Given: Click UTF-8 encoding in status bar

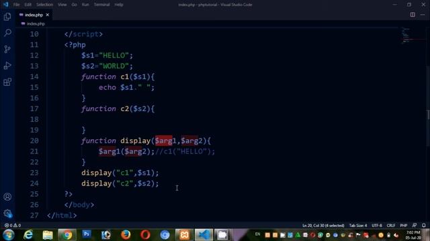Looking at the screenshot, I should 377,226.
